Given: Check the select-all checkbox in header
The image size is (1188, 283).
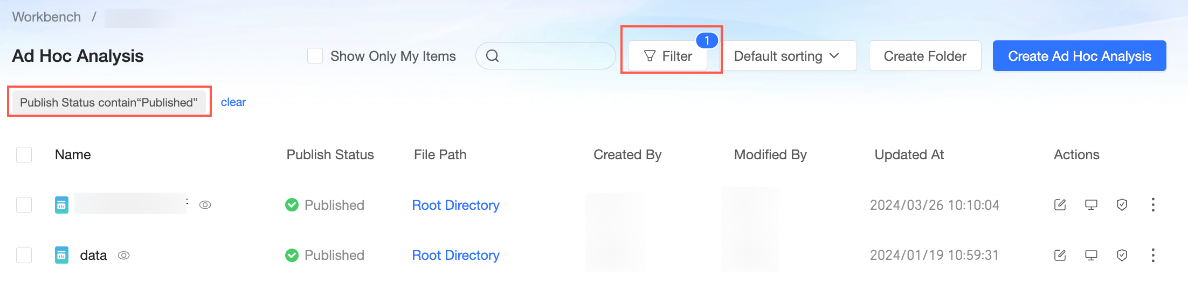Looking at the screenshot, I should tap(24, 155).
